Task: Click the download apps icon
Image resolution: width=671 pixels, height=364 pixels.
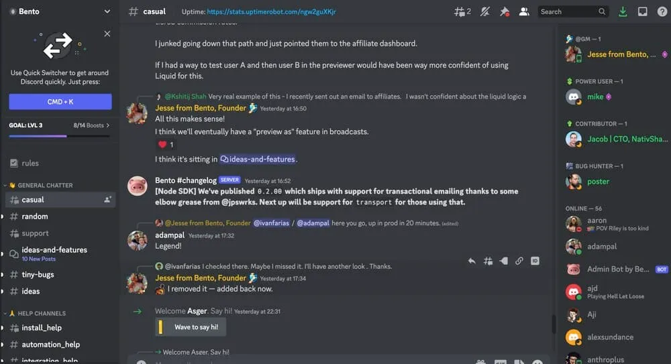Action: (x=623, y=11)
